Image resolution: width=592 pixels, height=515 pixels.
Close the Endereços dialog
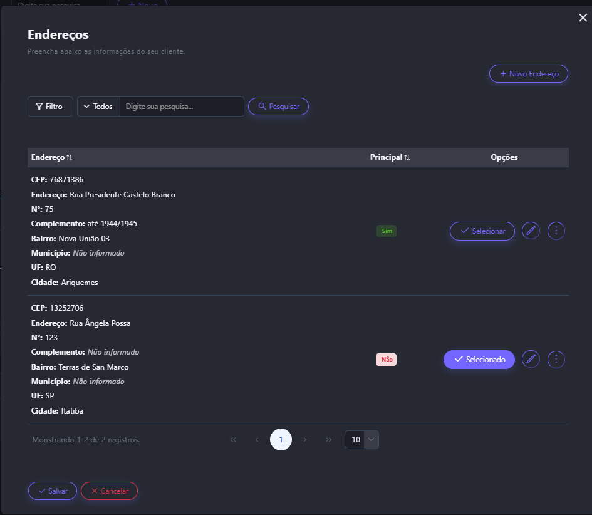(583, 18)
